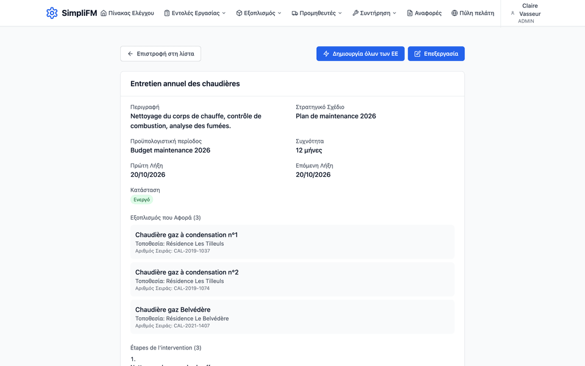Open the Πίνακας Ελέγχου dashboard menu item
This screenshot has width=585, height=366.
click(x=127, y=13)
